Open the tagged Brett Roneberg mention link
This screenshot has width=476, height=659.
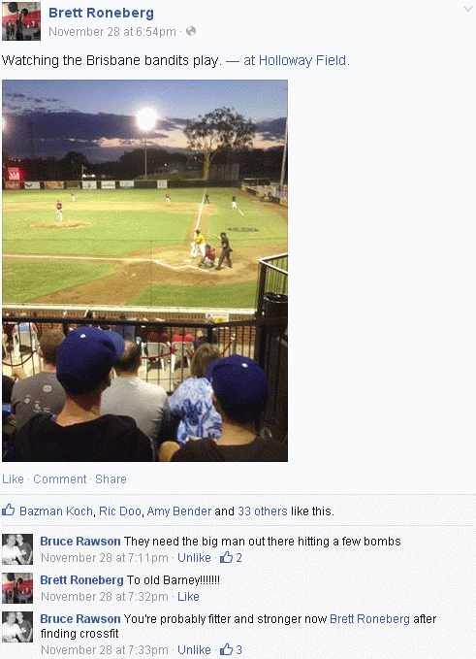(x=369, y=618)
